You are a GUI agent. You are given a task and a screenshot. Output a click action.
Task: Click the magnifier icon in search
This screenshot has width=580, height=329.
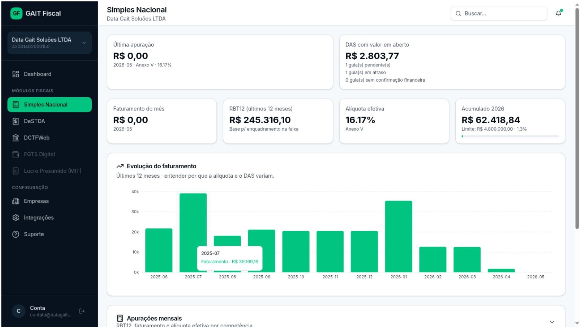click(458, 14)
